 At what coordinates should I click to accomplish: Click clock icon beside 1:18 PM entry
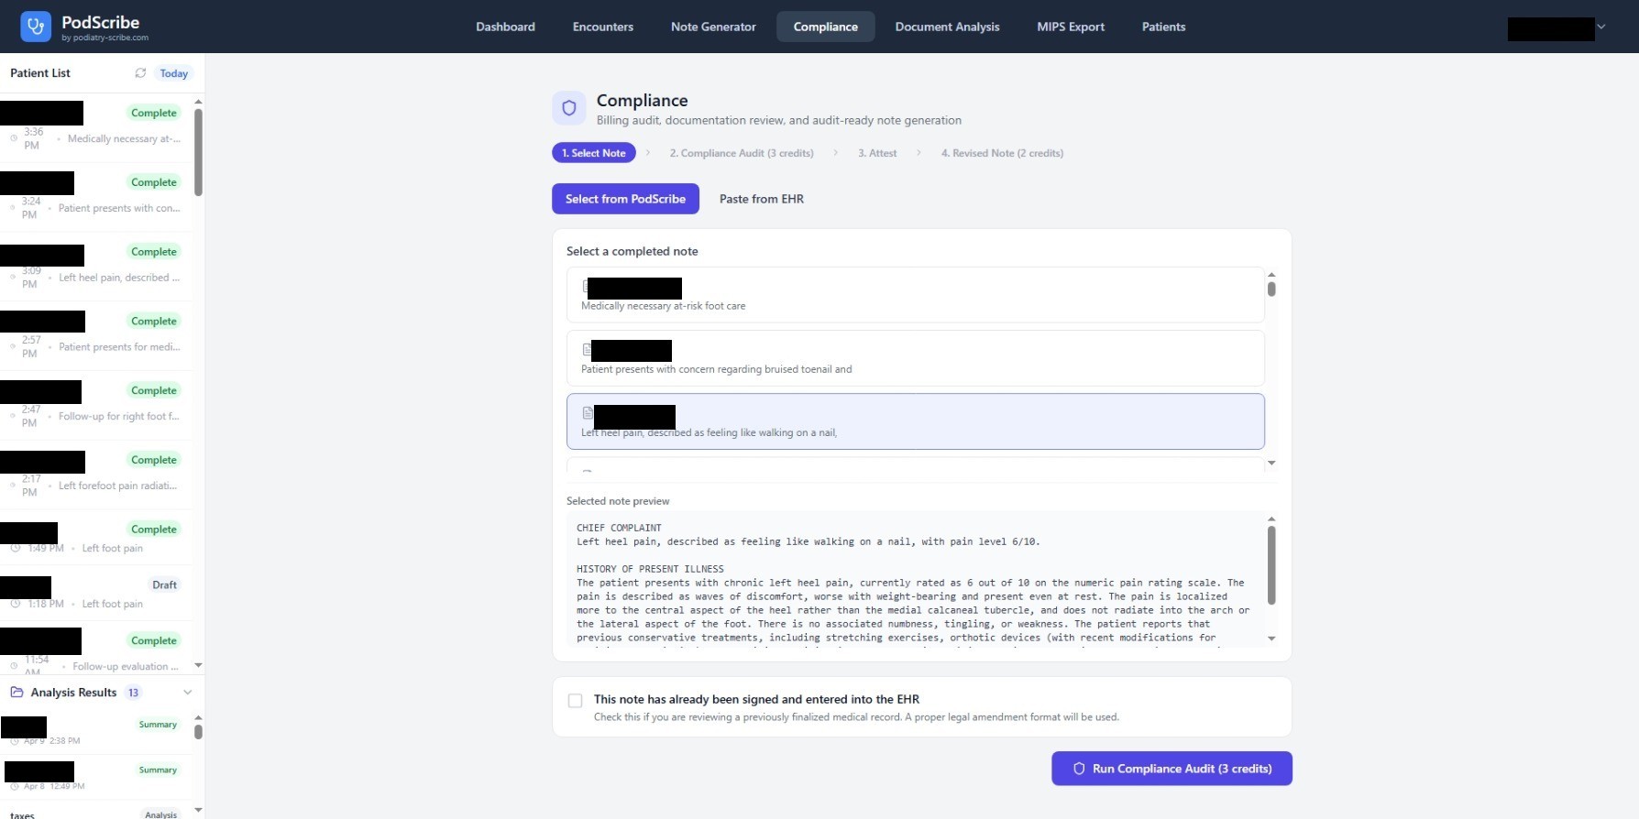pos(16,604)
